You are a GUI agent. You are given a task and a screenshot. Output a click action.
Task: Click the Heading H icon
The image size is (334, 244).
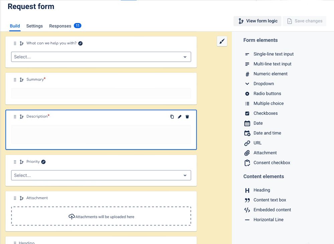tap(247, 190)
